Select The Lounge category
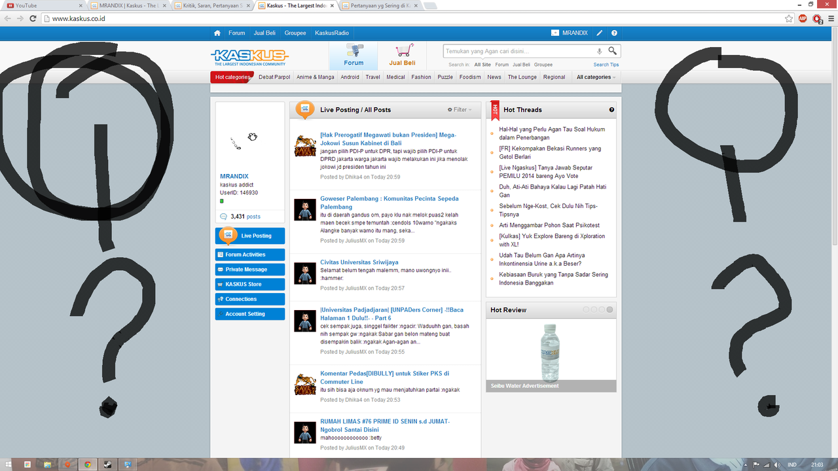838x471 pixels. [522, 77]
